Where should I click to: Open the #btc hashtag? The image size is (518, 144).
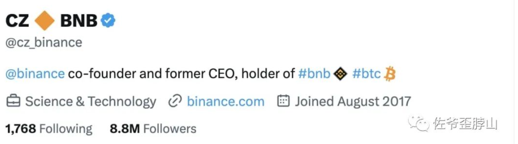click(366, 74)
